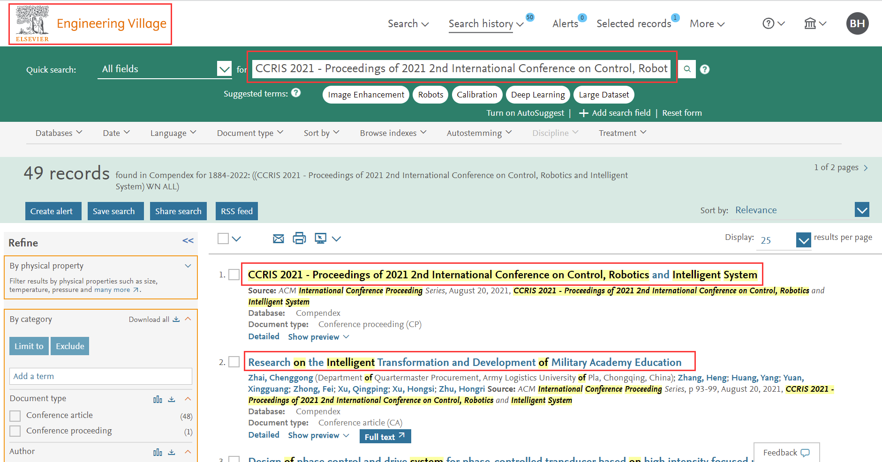
Task: Print selected records icon
Action: (299, 238)
